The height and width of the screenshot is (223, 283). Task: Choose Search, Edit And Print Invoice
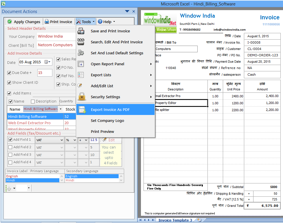(x=115, y=42)
